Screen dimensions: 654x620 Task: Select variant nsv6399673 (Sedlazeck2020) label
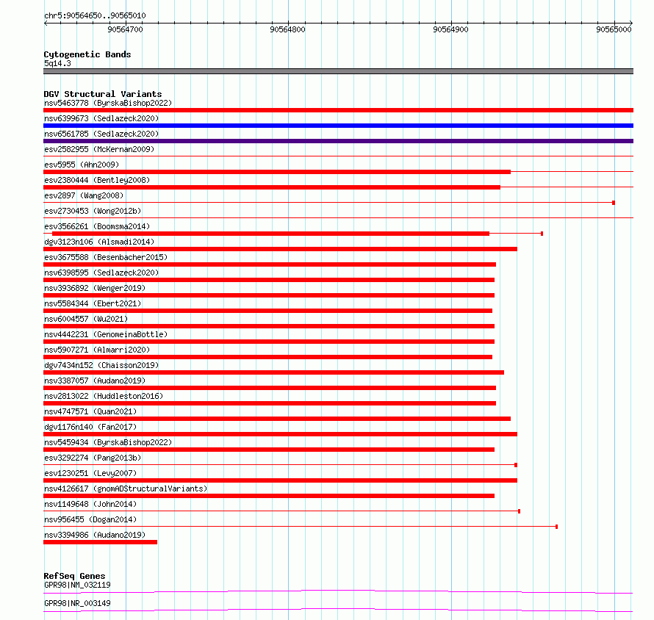click(x=101, y=118)
